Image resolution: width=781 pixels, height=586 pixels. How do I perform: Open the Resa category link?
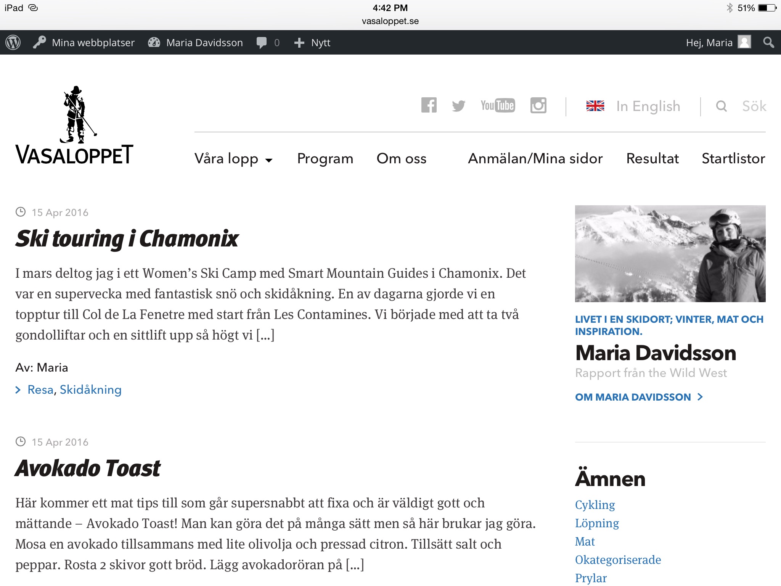(x=40, y=390)
